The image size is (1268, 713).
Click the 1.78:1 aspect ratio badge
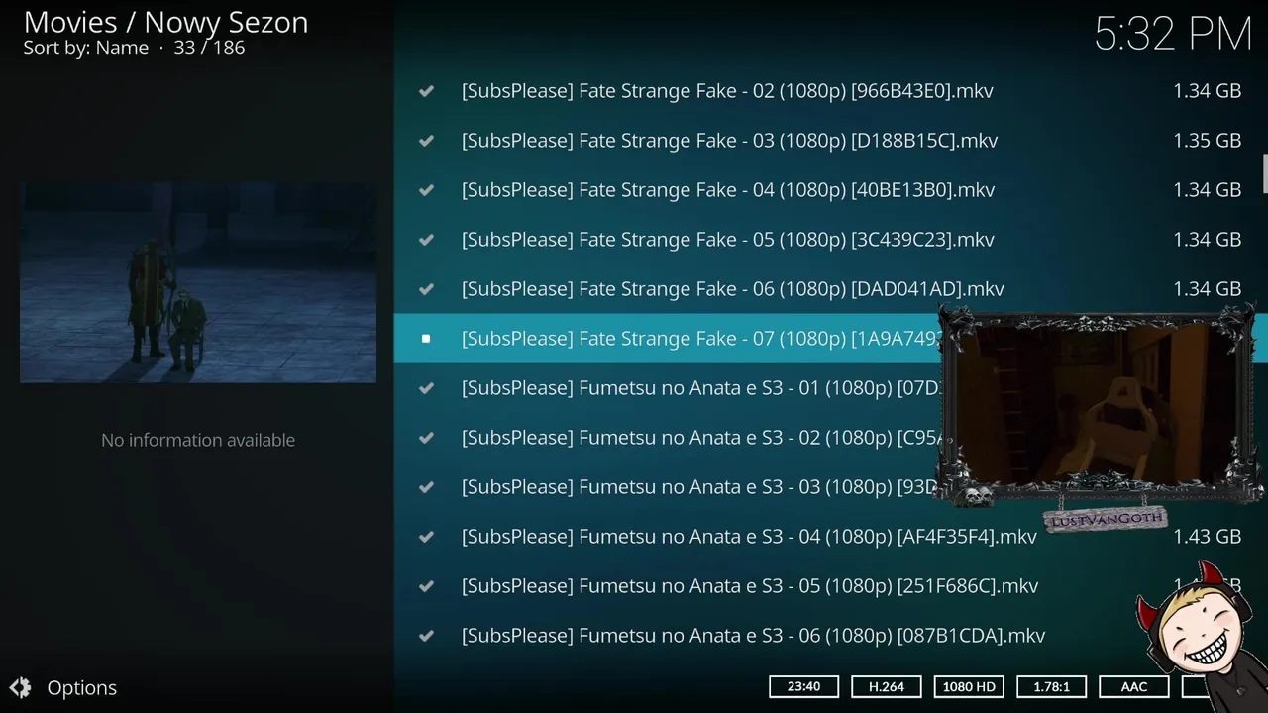[x=1051, y=686]
